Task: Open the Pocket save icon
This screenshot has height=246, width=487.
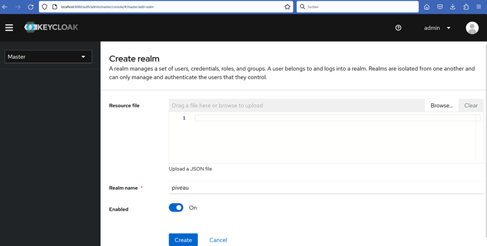Action: tap(439, 7)
